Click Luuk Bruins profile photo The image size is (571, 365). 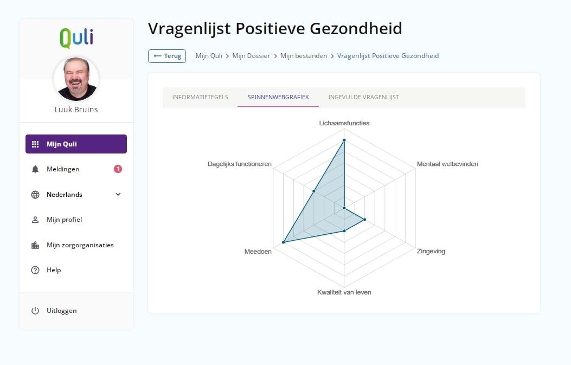(x=76, y=79)
